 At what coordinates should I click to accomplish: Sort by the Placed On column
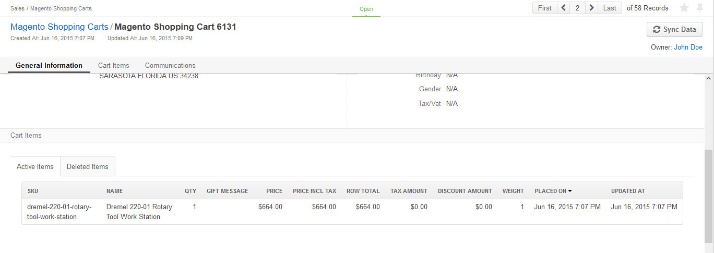click(x=553, y=191)
